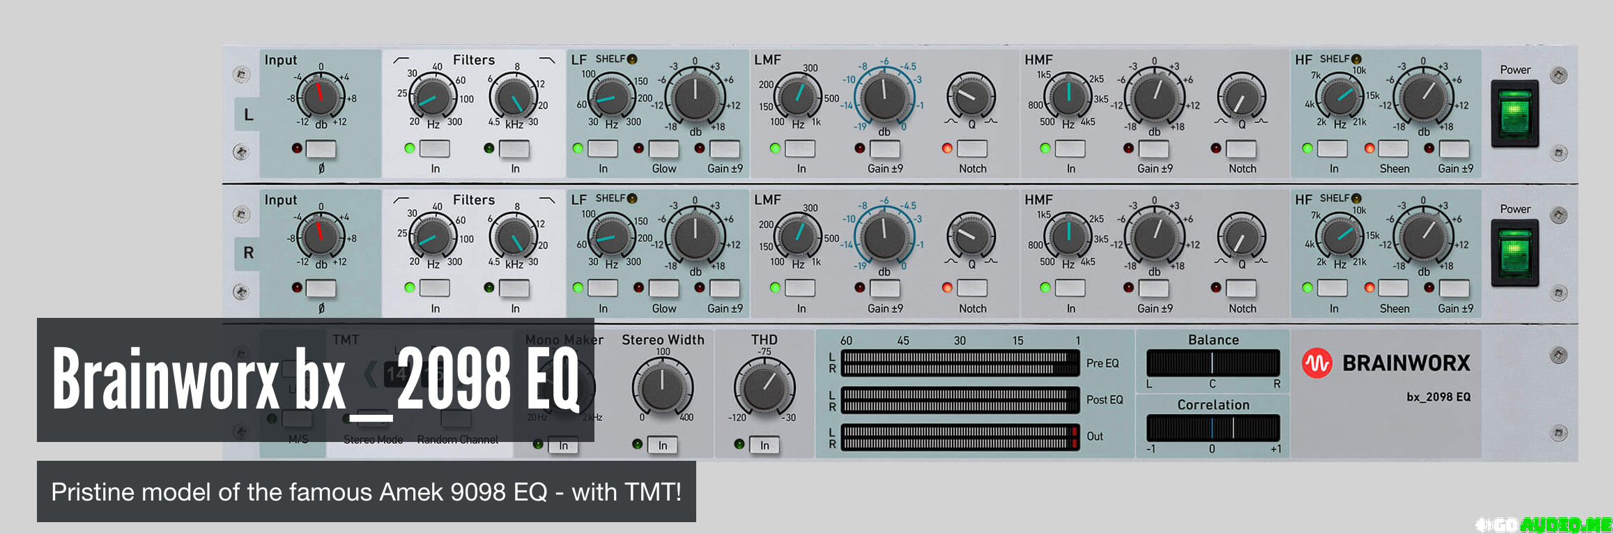Viewport: 1614px width, 534px height.
Task: Click L channel LMF Q knob
Action: point(971,96)
